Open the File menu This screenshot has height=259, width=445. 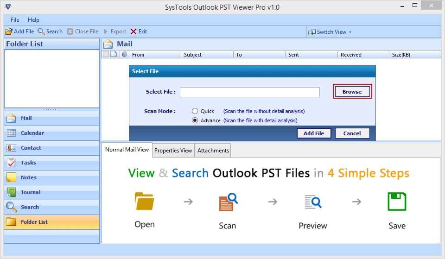click(x=15, y=20)
